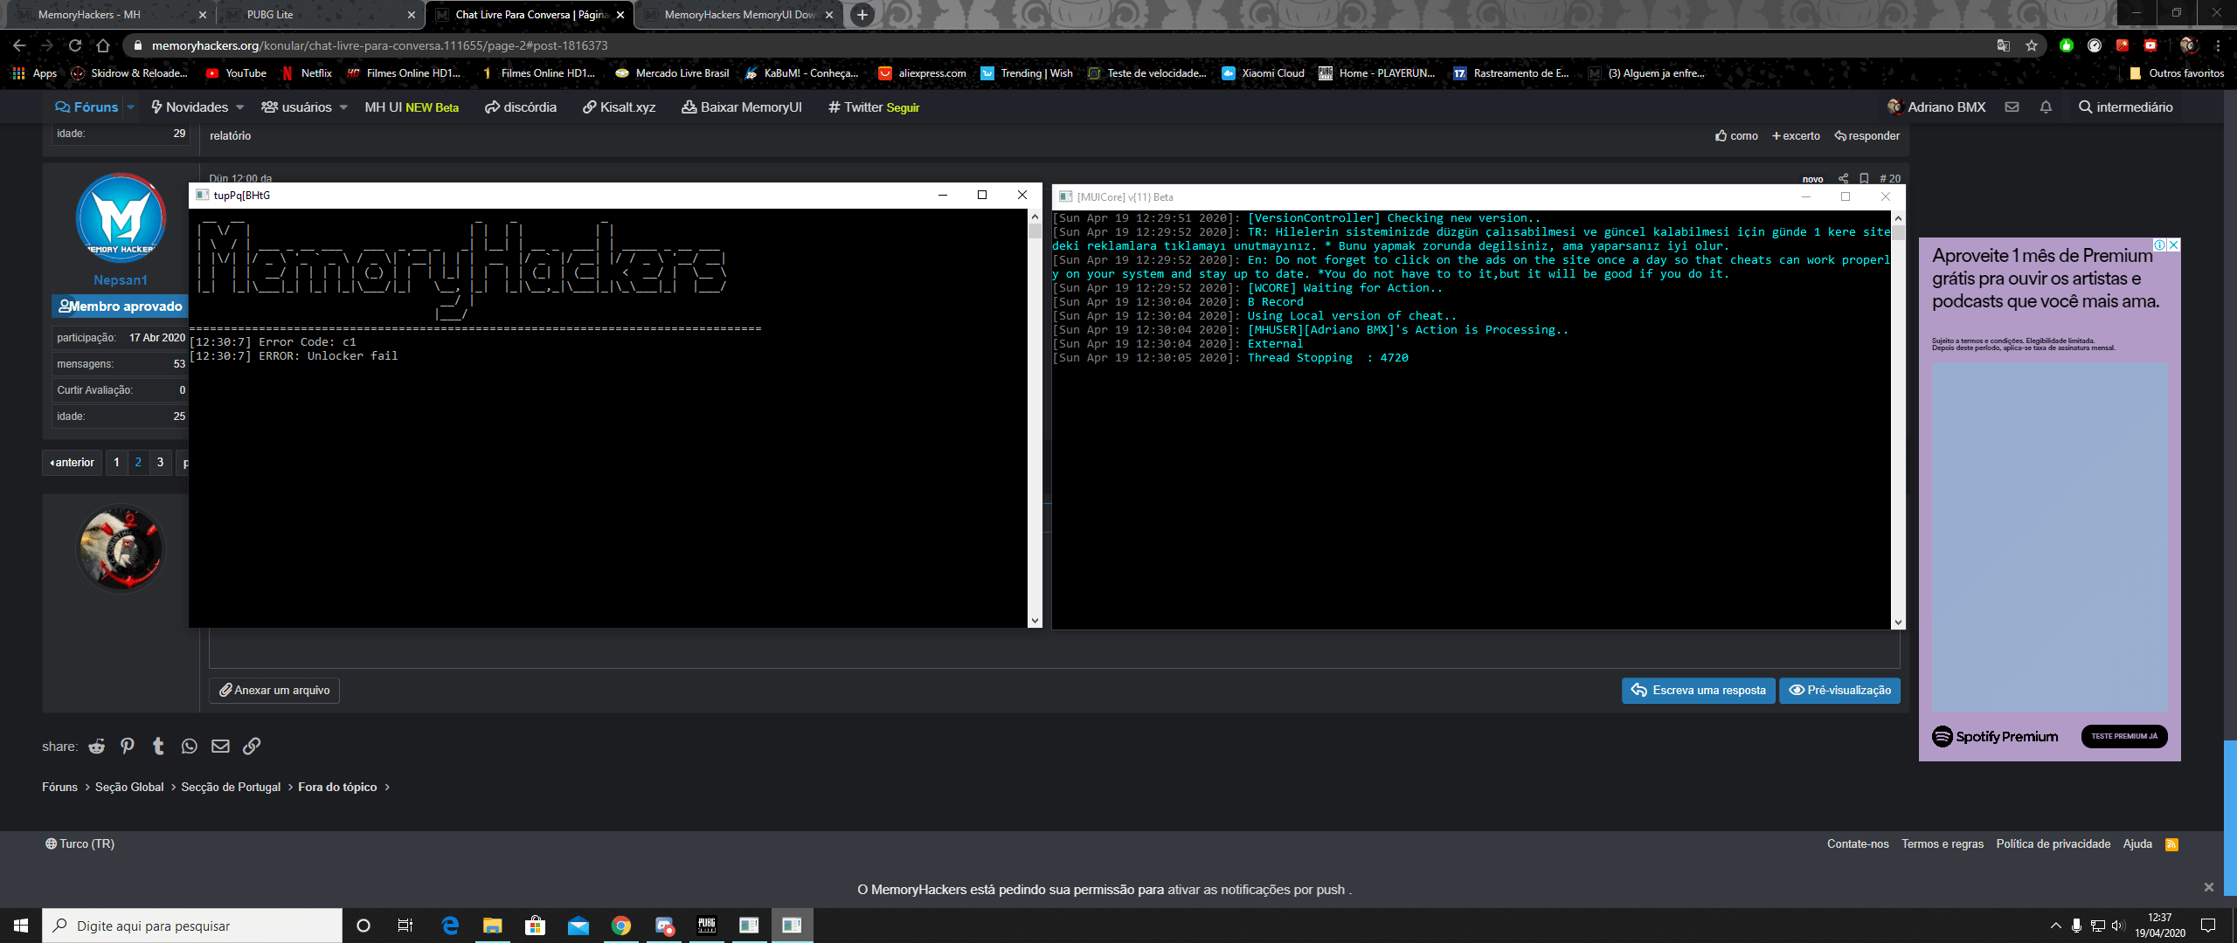Open Microsoft Edge from the taskbar
2237x943 pixels.
pos(450,926)
